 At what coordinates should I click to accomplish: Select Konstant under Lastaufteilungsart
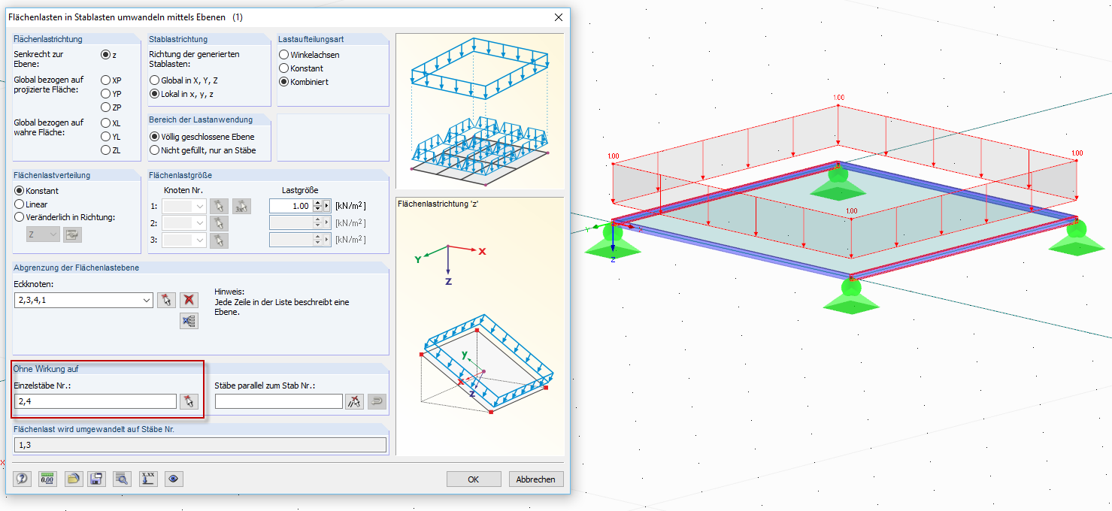coord(283,68)
